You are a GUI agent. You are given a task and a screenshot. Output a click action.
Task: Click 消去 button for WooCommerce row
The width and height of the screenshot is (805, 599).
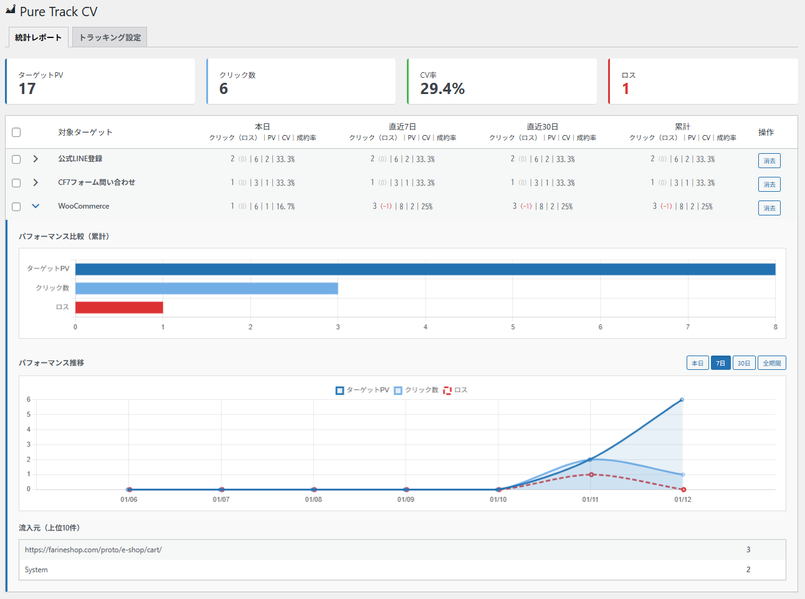[x=769, y=208]
